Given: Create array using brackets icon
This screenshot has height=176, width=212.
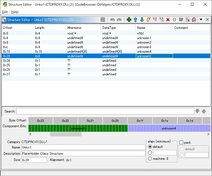Looking at the screenshot, I should [174, 20].
